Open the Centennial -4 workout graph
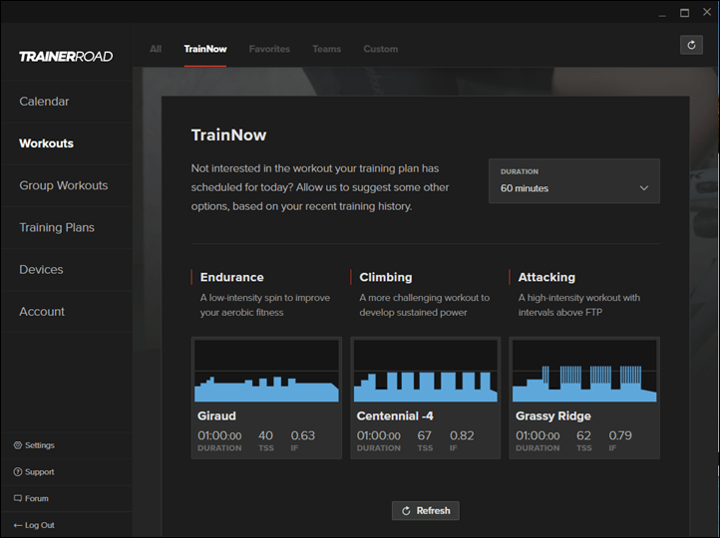The height and width of the screenshot is (538, 720). 426,371
